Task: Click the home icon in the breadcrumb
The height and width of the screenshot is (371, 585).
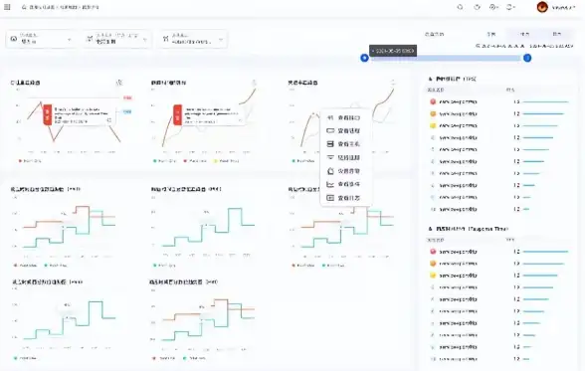Action: pos(24,7)
